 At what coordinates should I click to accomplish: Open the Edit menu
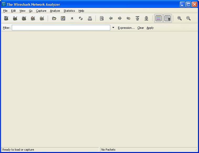coord(13,11)
